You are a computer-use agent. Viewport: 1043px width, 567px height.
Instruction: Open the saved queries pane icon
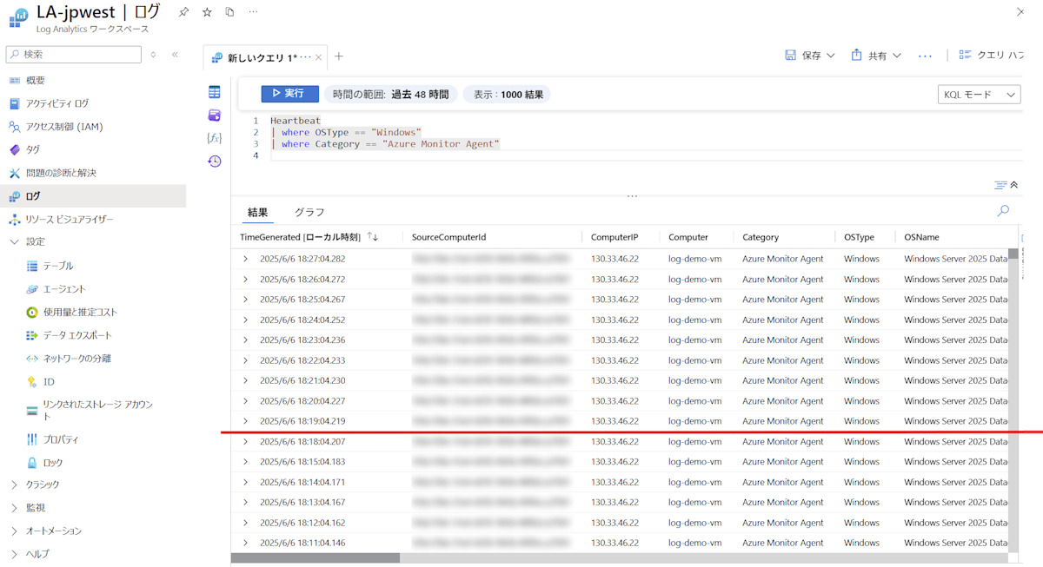pos(214,115)
